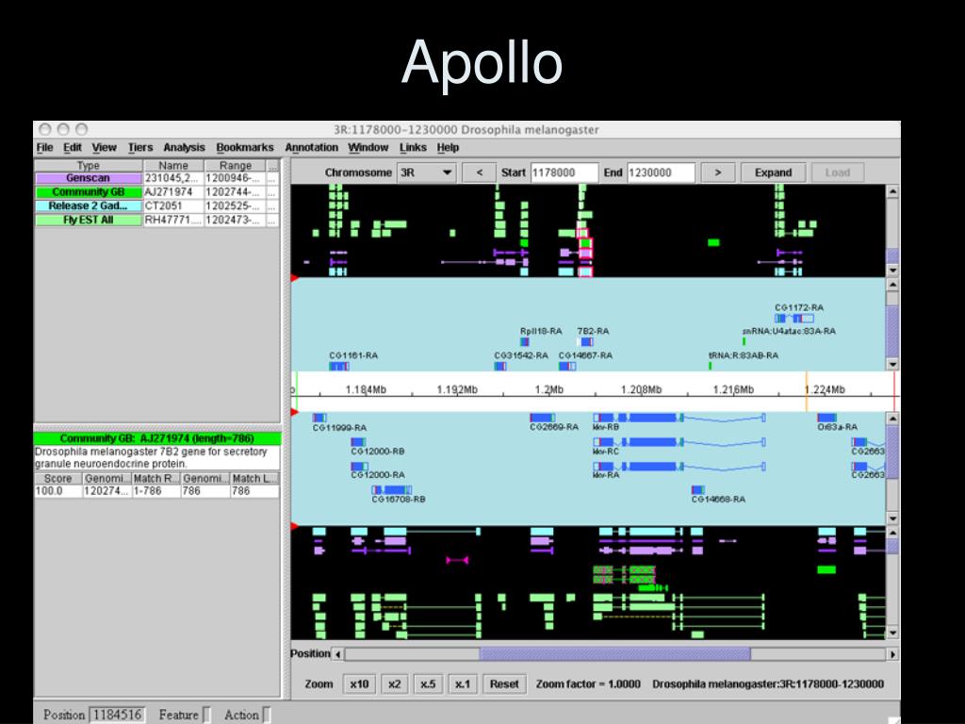Click the Score column header
The height and width of the screenshot is (724, 965).
pyautogui.click(x=57, y=479)
